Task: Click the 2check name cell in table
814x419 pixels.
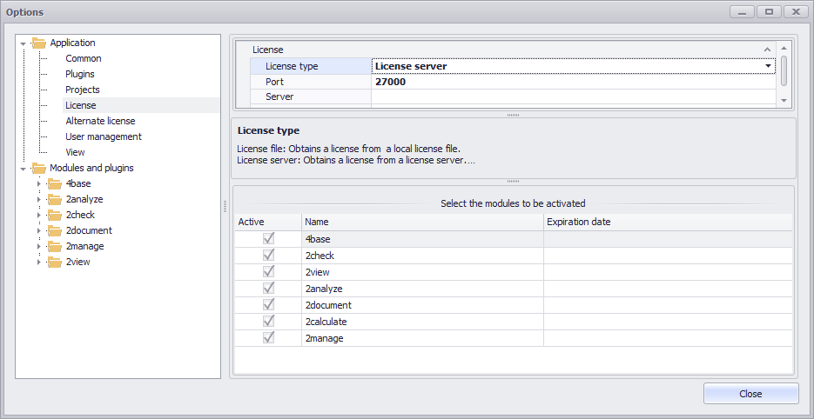Action: coord(422,256)
